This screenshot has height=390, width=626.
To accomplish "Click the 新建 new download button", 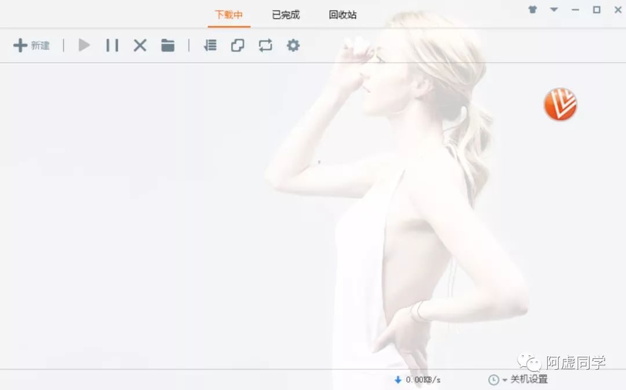I will point(31,45).
